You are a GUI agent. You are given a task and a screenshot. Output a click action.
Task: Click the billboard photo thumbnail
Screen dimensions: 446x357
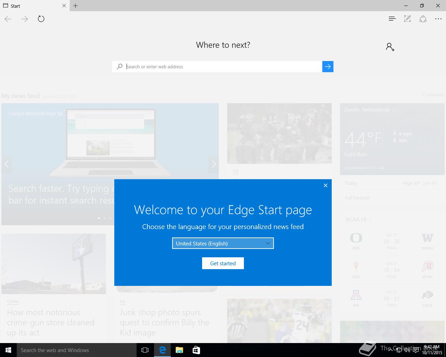point(54,264)
